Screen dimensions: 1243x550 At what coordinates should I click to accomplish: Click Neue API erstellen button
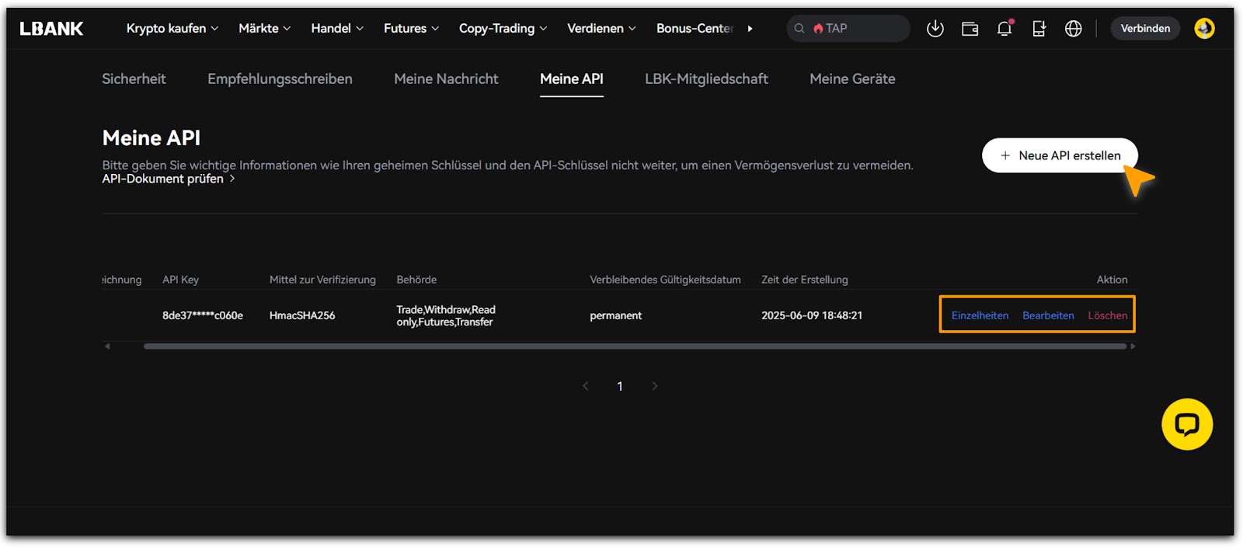(1060, 155)
